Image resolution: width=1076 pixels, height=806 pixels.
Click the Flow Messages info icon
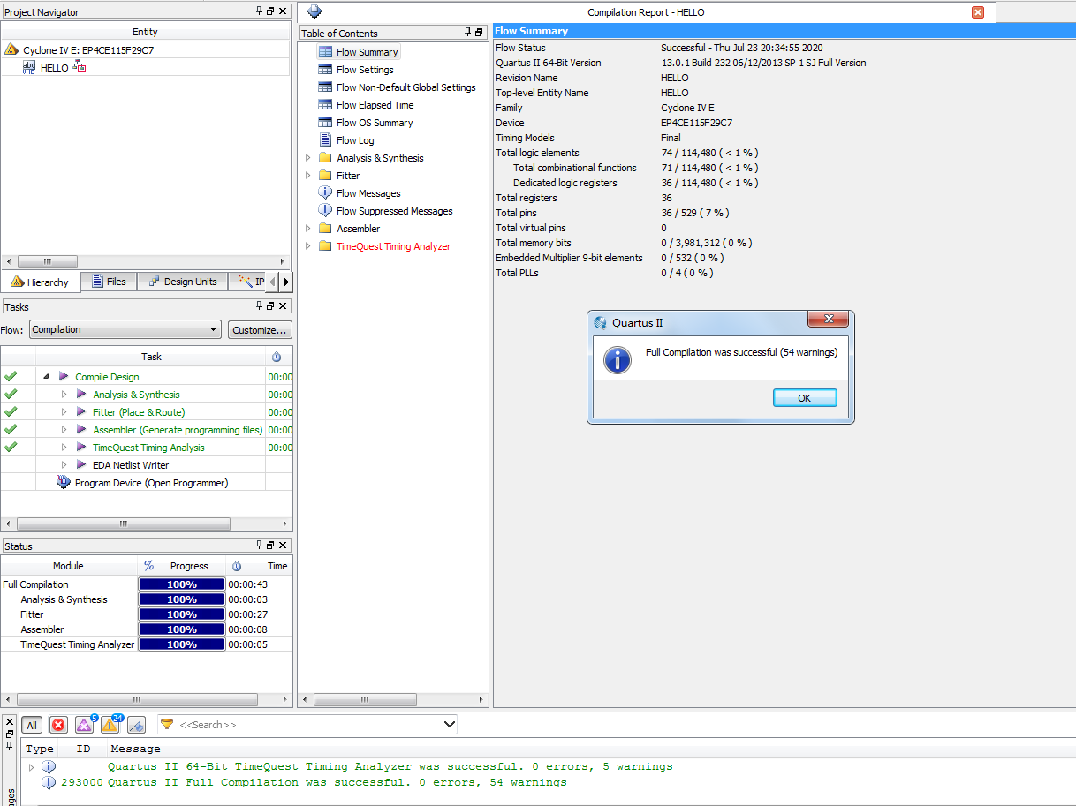[x=325, y=193]
